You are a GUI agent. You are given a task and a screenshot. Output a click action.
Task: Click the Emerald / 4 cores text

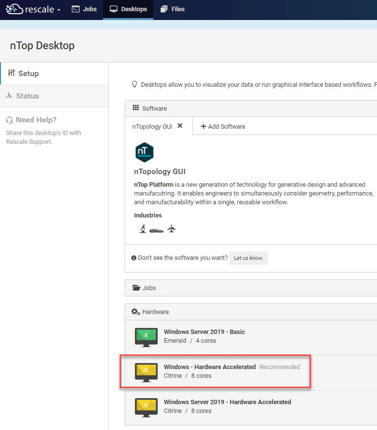(x=190, y=341)
